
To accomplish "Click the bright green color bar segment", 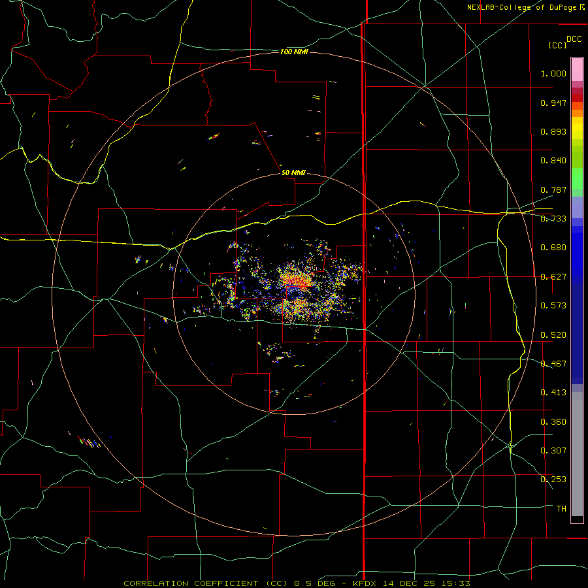I will pos(577,178).
